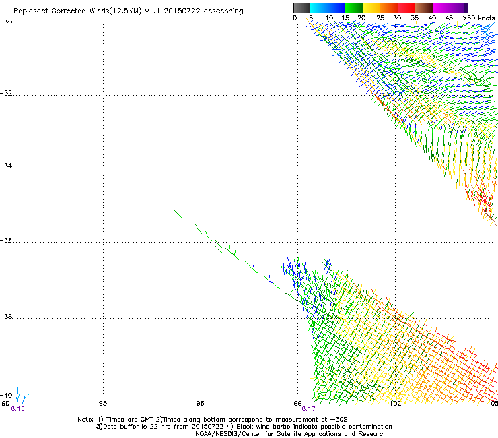
Task: Click the longitude label 93
Action: 103,403
